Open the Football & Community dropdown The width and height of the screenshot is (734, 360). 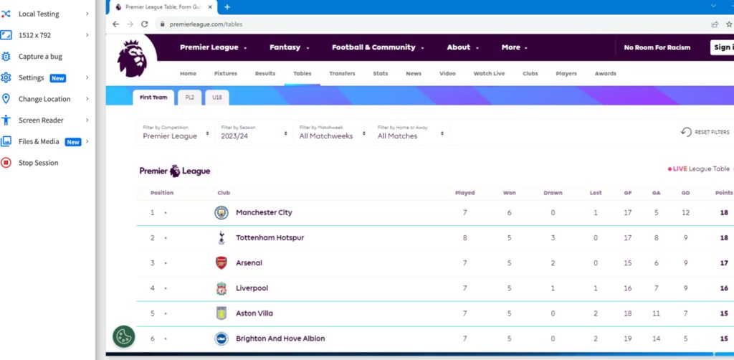pos(378,47)
